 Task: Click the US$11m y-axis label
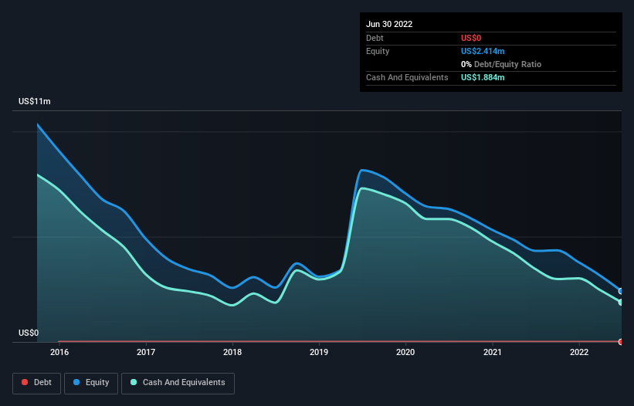(35, 101)
